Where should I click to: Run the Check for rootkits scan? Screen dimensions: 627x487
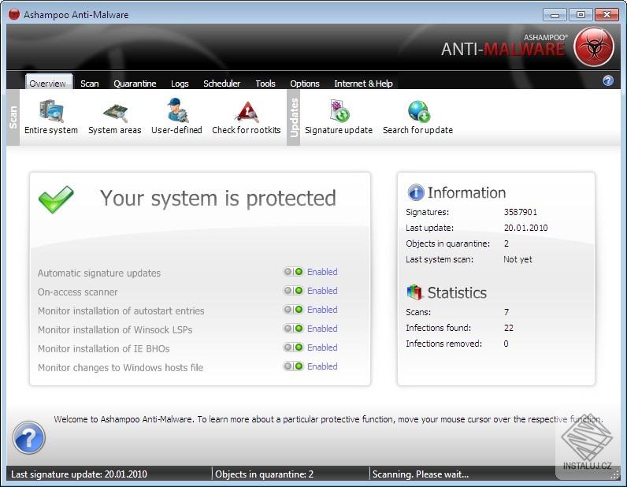[x=247, y=117]
